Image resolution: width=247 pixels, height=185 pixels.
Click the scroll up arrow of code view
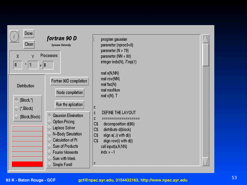click(206, 39)
